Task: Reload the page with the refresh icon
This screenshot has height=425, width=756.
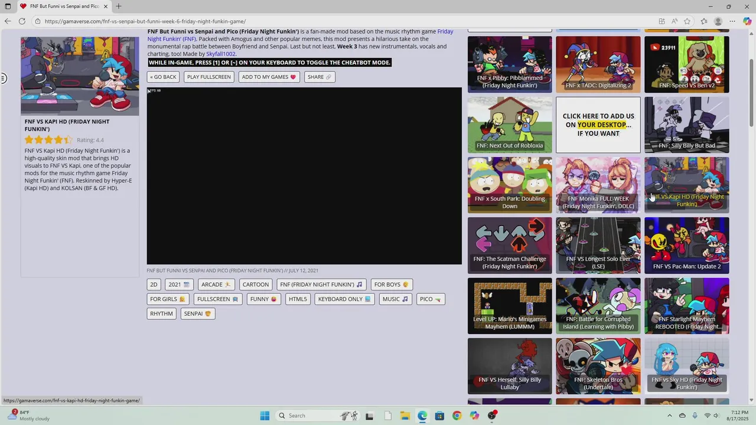Action: (x=22, y=21)
